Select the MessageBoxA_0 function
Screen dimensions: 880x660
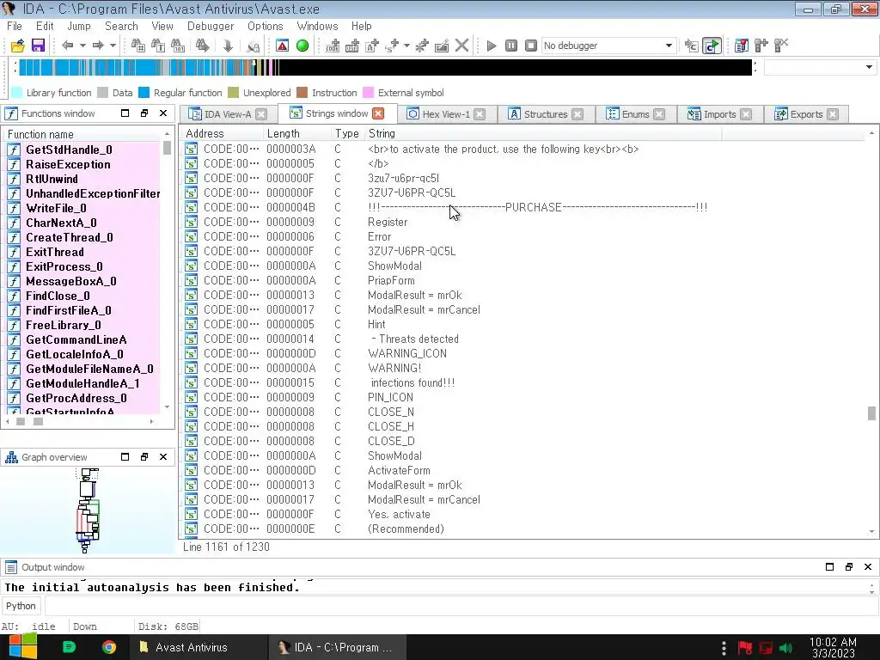click(71, 281)
